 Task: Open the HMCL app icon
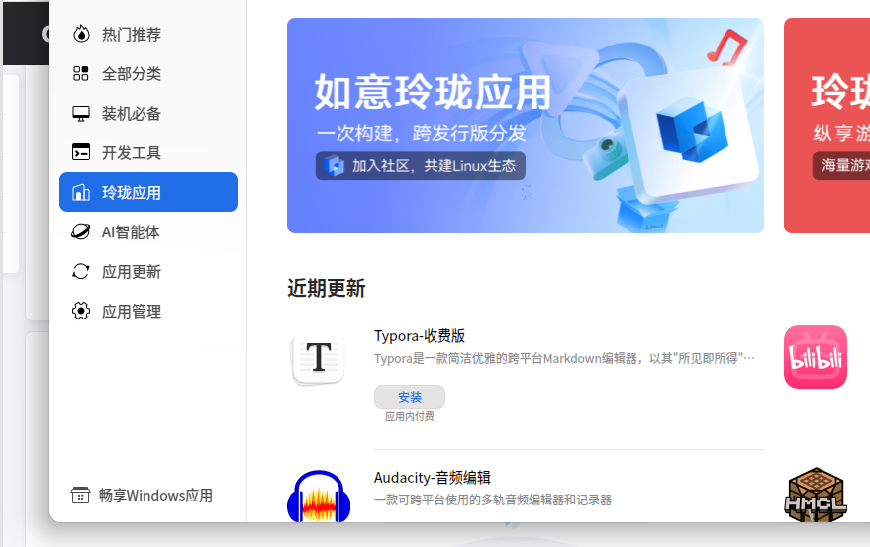click(x=816, y=495)
